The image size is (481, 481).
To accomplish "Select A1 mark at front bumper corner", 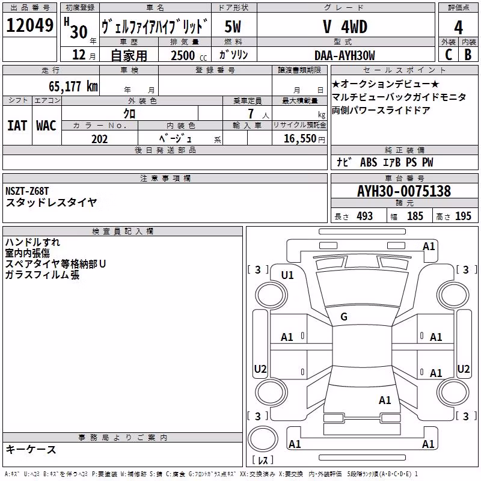I will coord(429,246).
